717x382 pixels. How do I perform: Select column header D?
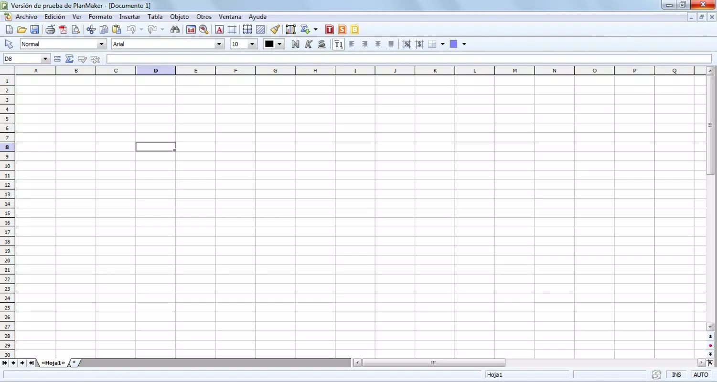[156, 71]
